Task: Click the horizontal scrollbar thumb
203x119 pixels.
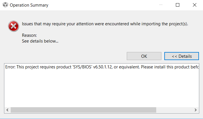Action: [83, 110]
